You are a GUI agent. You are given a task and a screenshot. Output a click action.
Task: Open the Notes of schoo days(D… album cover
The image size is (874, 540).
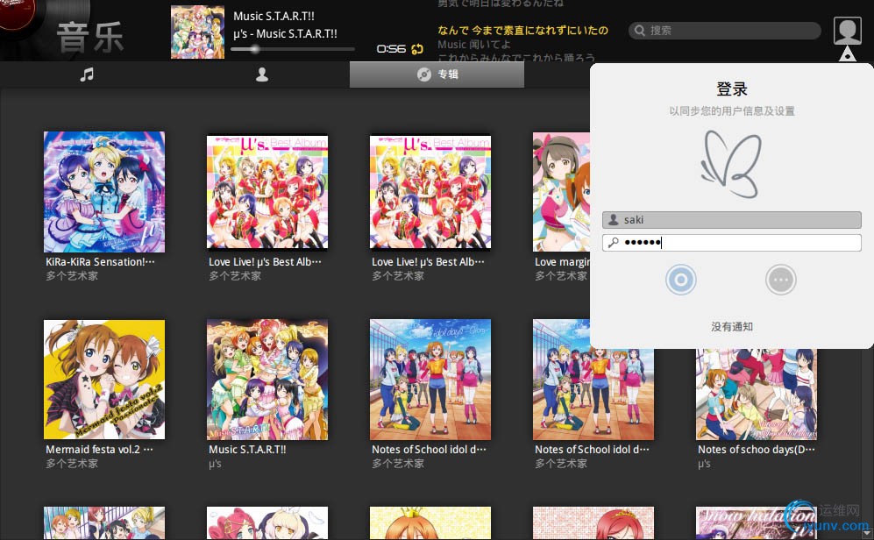pyautogui.click(x=757, y=394)
